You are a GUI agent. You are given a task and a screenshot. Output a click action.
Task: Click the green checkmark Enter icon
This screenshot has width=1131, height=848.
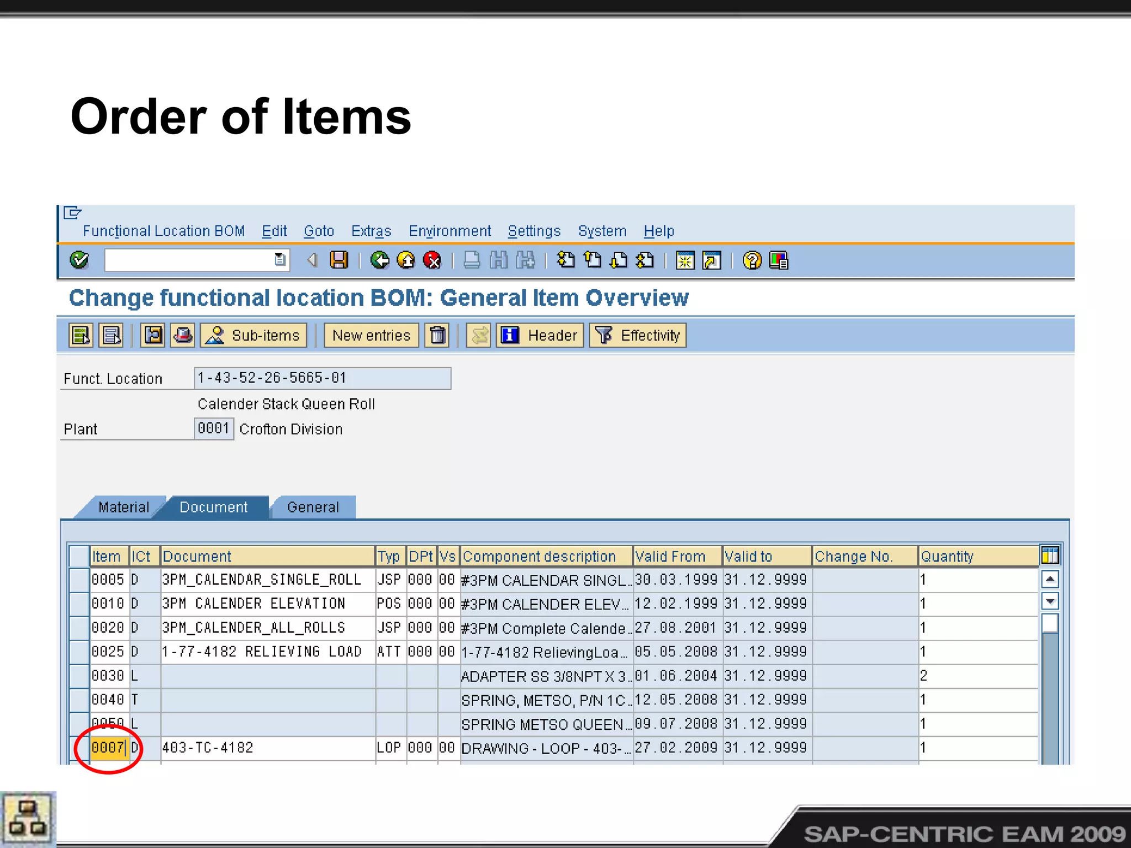(79, 259)
